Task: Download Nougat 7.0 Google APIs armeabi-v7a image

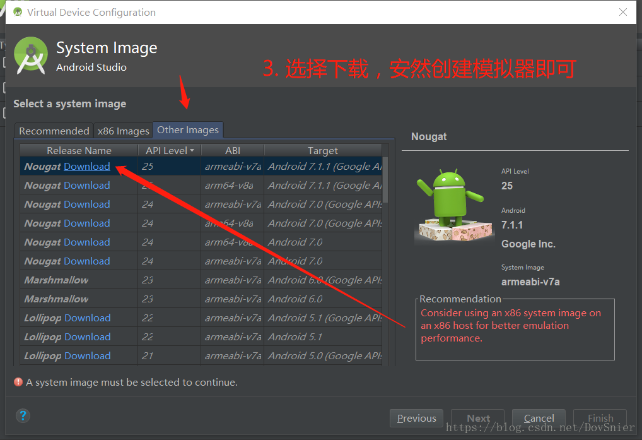Action: coord(87,204)
